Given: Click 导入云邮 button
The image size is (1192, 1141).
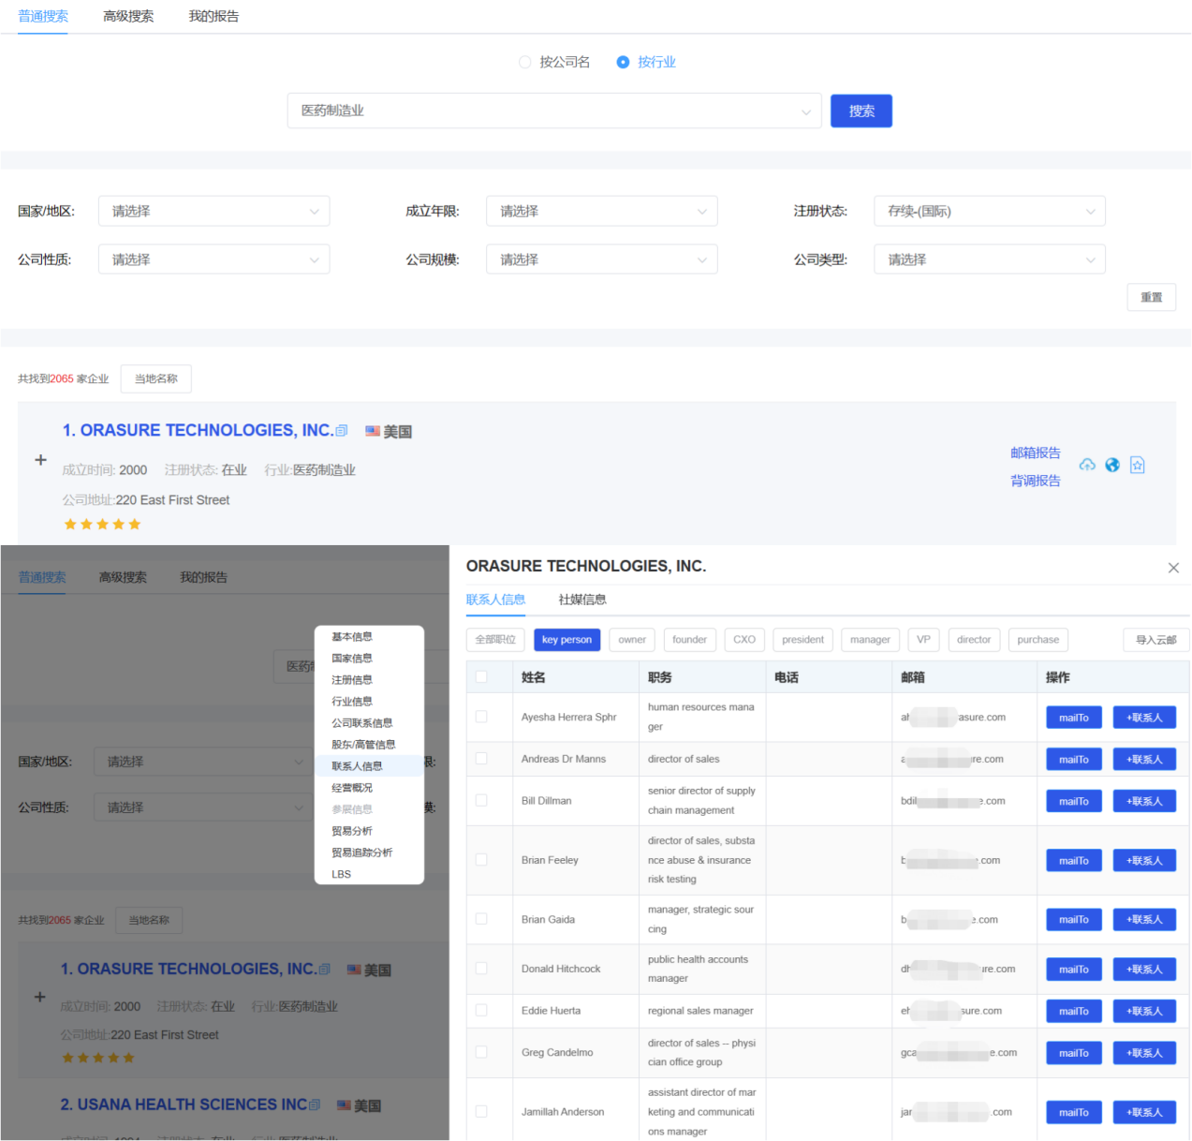Looking at the screenshot, I should coord(1155,640).
